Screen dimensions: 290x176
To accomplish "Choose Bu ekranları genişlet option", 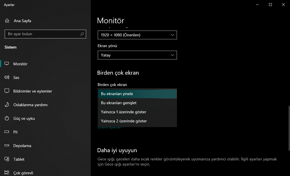I will tap(137, 103).
